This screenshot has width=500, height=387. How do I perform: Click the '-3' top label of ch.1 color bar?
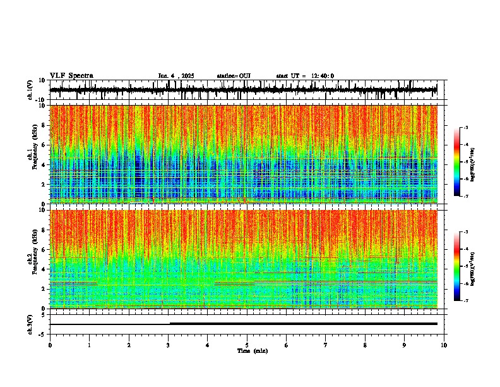coord(466,127)
